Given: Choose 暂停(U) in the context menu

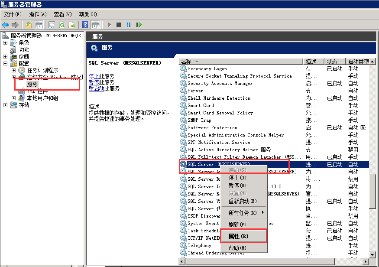Looking at the screenshot, I should (244, 186).
